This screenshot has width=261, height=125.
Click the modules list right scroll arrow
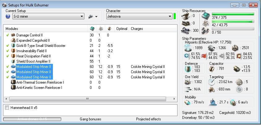(174, 99)
